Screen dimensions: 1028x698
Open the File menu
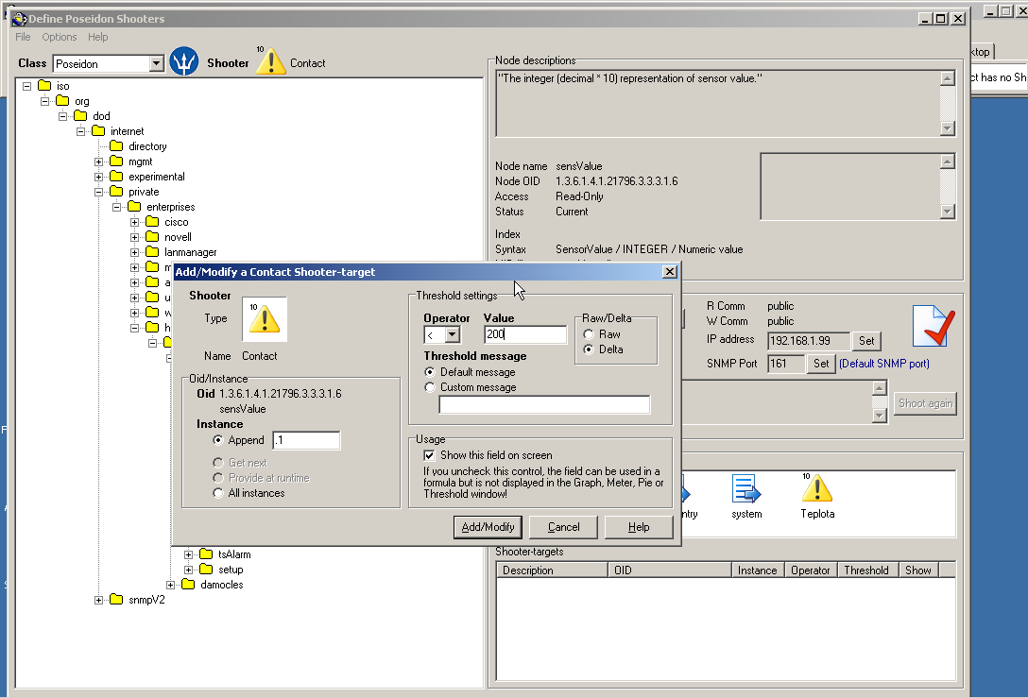(x=23, y=37)
